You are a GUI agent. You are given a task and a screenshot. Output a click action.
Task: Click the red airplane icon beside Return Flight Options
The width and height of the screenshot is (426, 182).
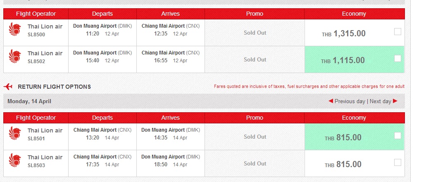pyautogui.click(x=8, y=87)
